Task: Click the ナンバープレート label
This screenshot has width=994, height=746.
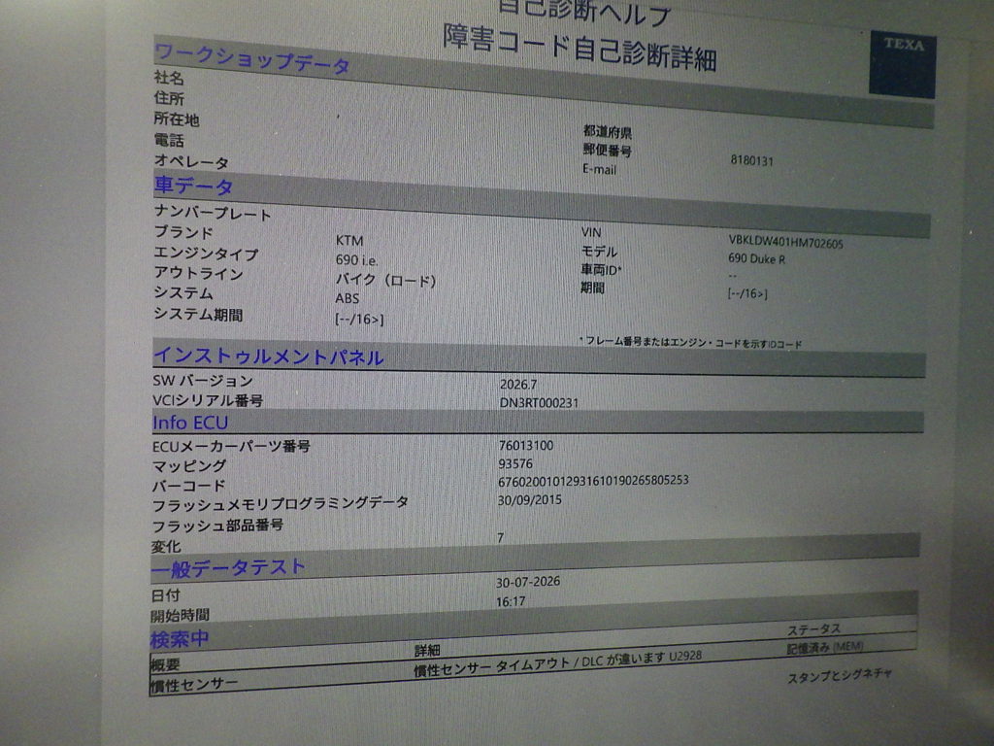Action: click(x=213, y=213)
